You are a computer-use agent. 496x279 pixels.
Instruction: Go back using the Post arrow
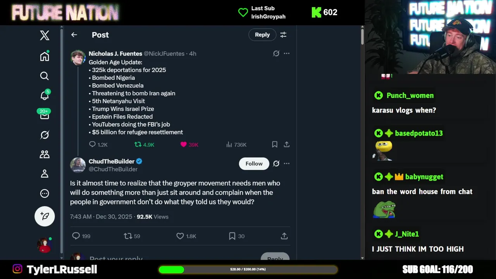point(74,35)
